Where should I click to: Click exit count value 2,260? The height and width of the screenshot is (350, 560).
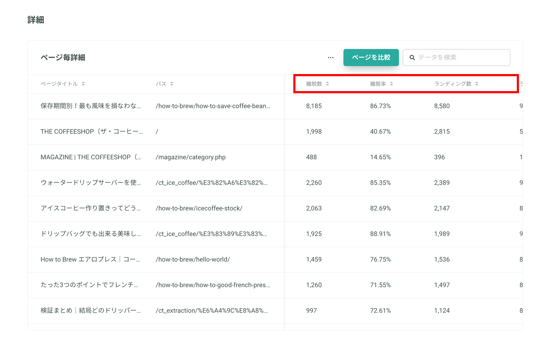click(x=314, y=183)
